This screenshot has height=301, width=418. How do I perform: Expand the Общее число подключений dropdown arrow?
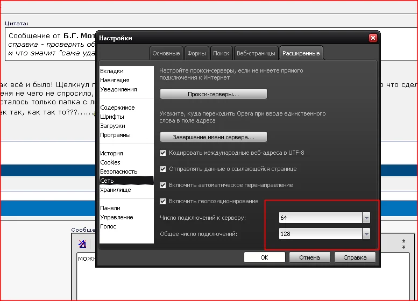coord(366,234)
